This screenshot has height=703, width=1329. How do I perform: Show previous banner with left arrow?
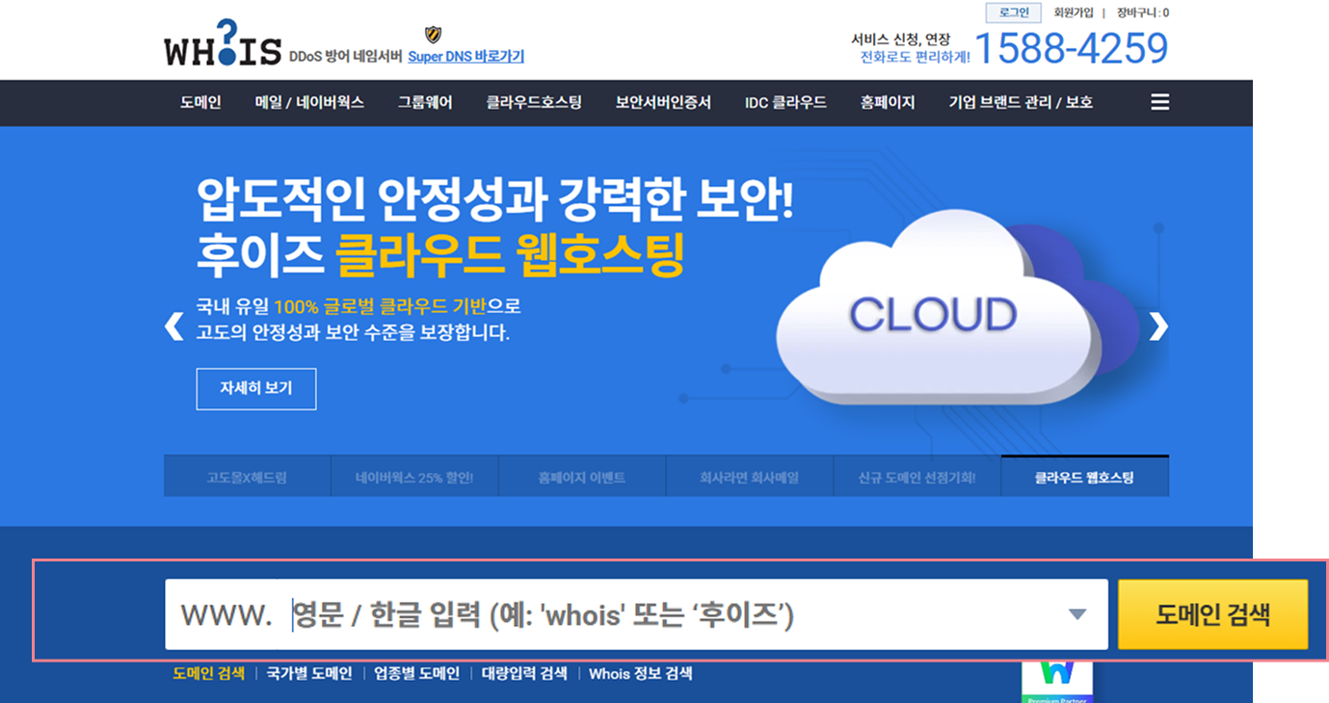[173, 327]
